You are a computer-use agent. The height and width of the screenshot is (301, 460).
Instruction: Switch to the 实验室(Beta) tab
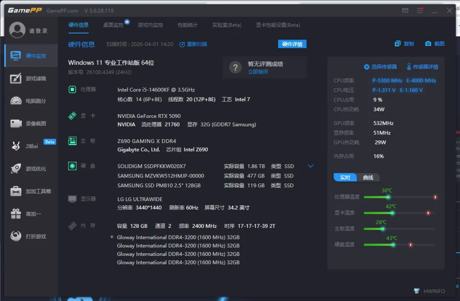click(x=227, y=25)
